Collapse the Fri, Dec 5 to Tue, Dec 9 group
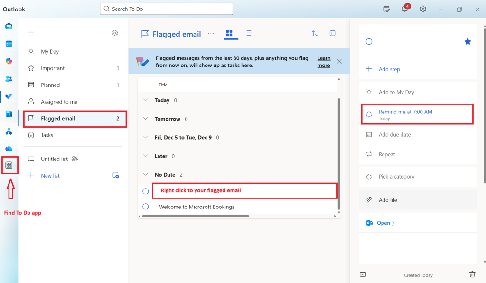Screen dimensions: 486x283 click(x=145, y=137)
